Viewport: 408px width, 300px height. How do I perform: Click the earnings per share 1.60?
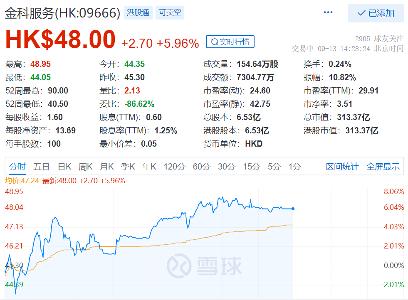pos(55,117)
